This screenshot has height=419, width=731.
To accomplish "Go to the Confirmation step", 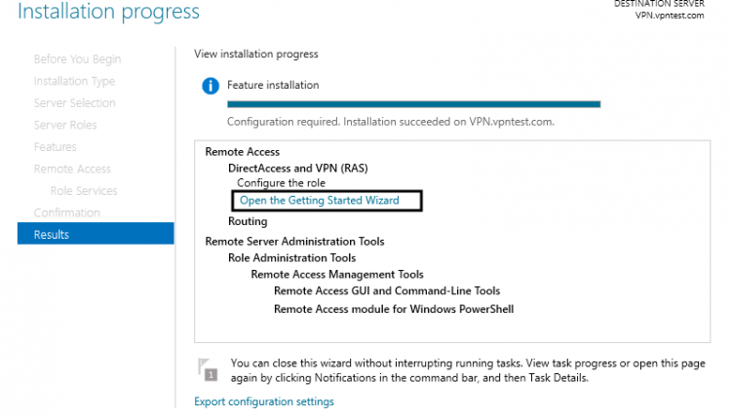I will coord(66,212).
